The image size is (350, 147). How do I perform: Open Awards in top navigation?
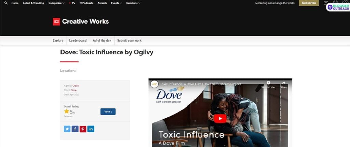(102, 3)
